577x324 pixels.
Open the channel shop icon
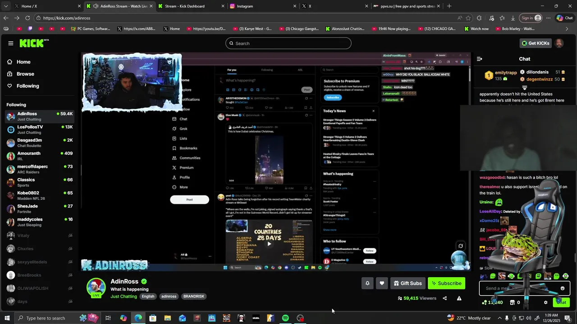[512, 302]
